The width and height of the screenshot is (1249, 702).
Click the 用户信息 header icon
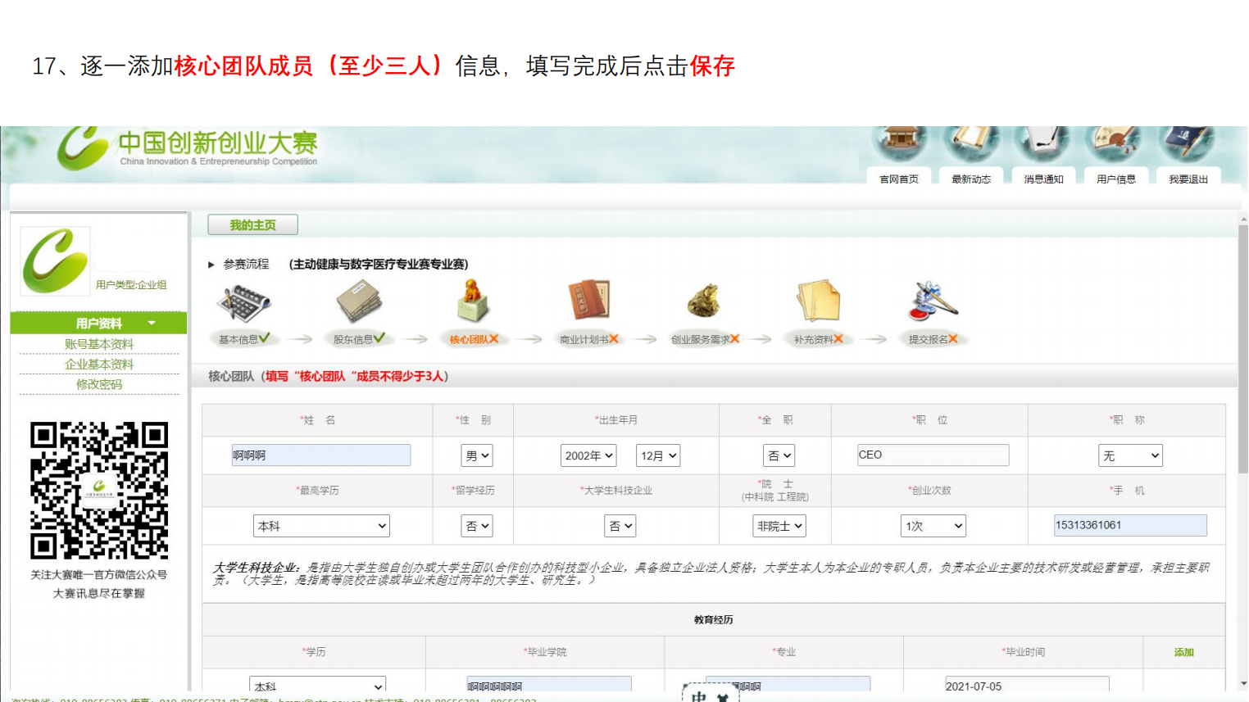1115,144
